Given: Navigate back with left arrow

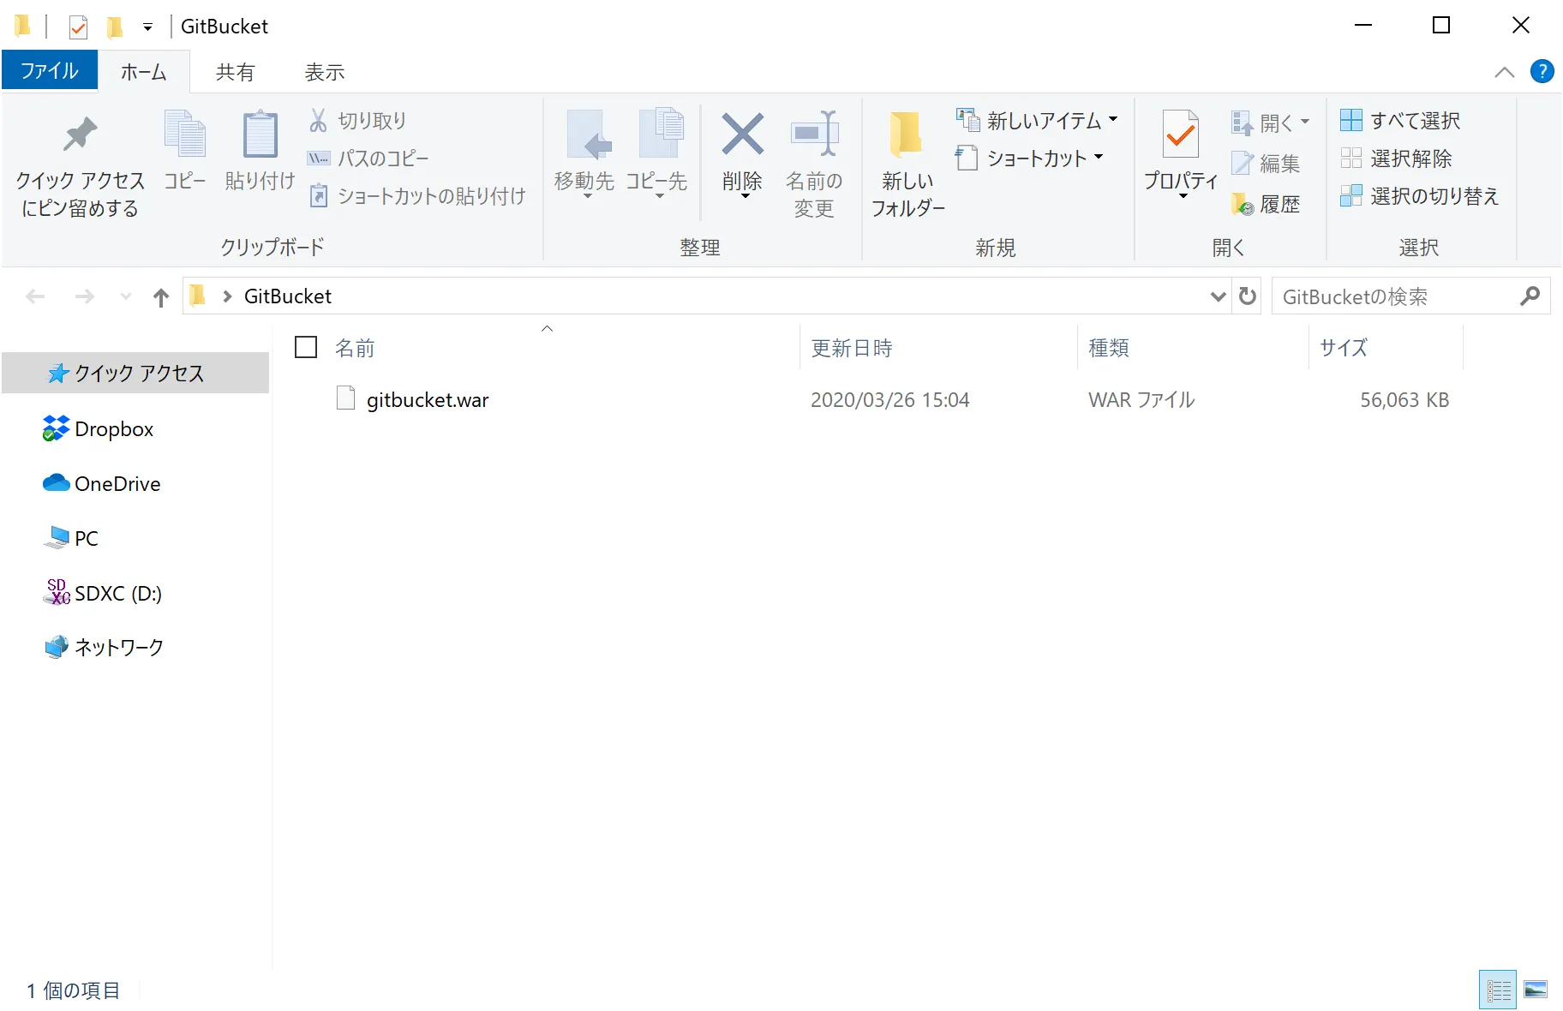Looking at the screenshot, I should coord(35,297).
